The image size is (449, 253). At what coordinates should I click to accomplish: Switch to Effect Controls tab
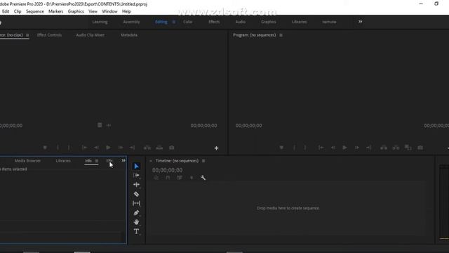[49, 35]
